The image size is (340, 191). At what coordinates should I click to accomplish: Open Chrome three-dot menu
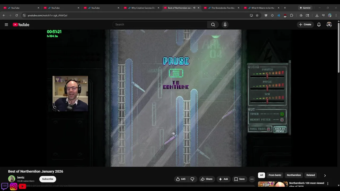tap(336, 15)
